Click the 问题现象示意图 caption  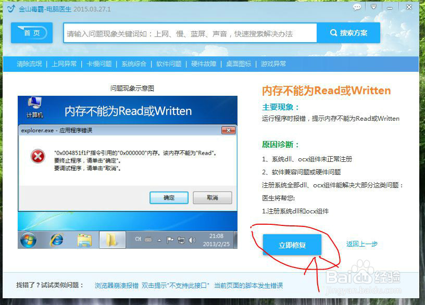132,88
